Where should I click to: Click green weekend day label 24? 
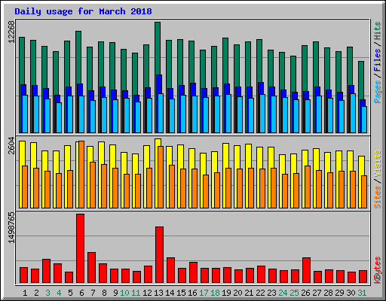pyautogui.click(x=283, y=293)
